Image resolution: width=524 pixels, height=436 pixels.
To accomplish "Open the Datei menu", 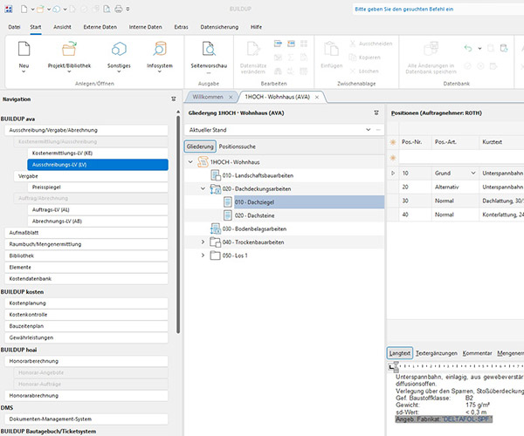I will point(14,27).
